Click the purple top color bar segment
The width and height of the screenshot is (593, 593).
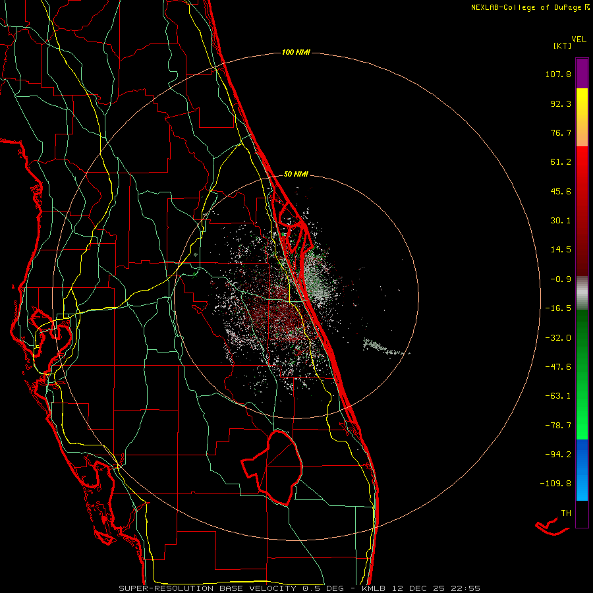[x=582, y=74]
